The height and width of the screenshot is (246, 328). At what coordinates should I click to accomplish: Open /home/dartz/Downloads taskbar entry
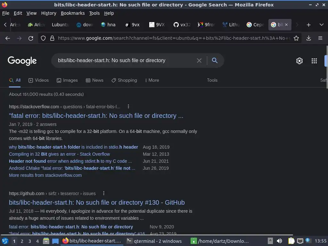coord(220,241)
